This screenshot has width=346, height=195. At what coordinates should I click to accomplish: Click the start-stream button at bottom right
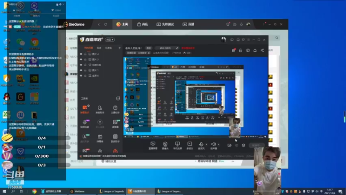(x=257, y=145)
